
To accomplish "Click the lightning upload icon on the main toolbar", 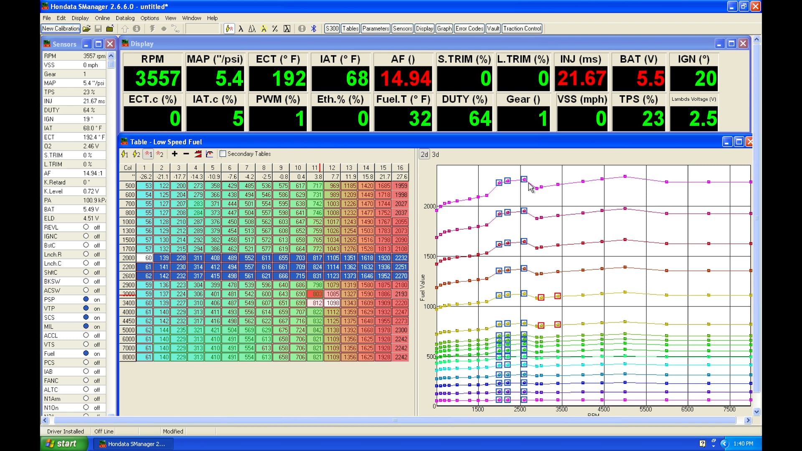I will 152,28.
